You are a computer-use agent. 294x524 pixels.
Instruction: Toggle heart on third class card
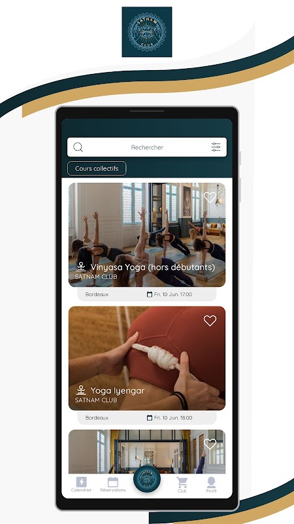tap(210, 444)
